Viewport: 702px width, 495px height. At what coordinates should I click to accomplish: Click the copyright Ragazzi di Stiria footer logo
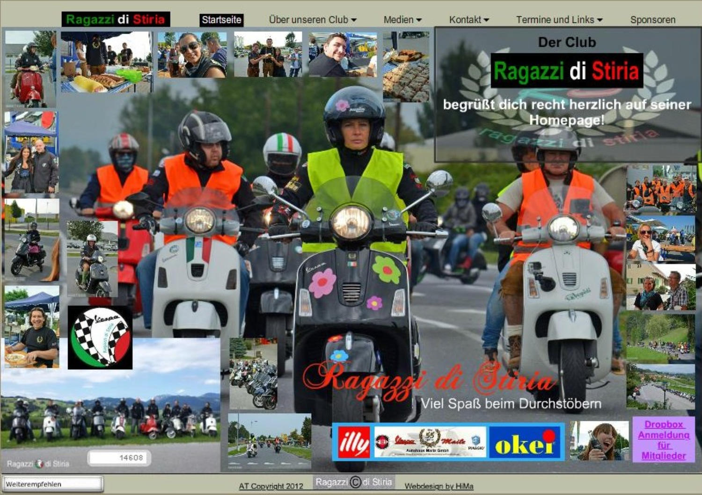coord(354,482)
